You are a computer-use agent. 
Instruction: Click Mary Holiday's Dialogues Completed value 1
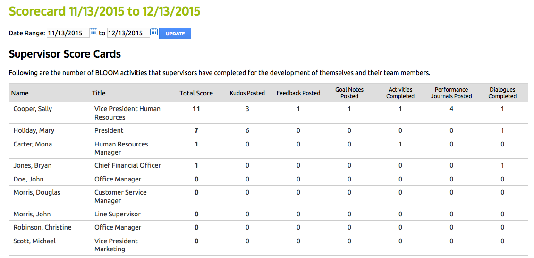(x=503, y=130)
